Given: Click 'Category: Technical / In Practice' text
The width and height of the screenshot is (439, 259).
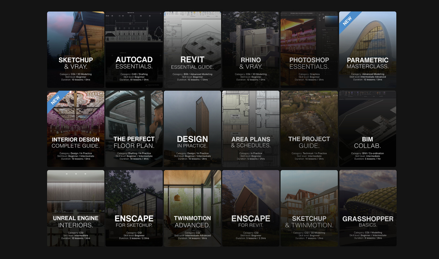Looking at the screenshot, I should tap(309, 153).
